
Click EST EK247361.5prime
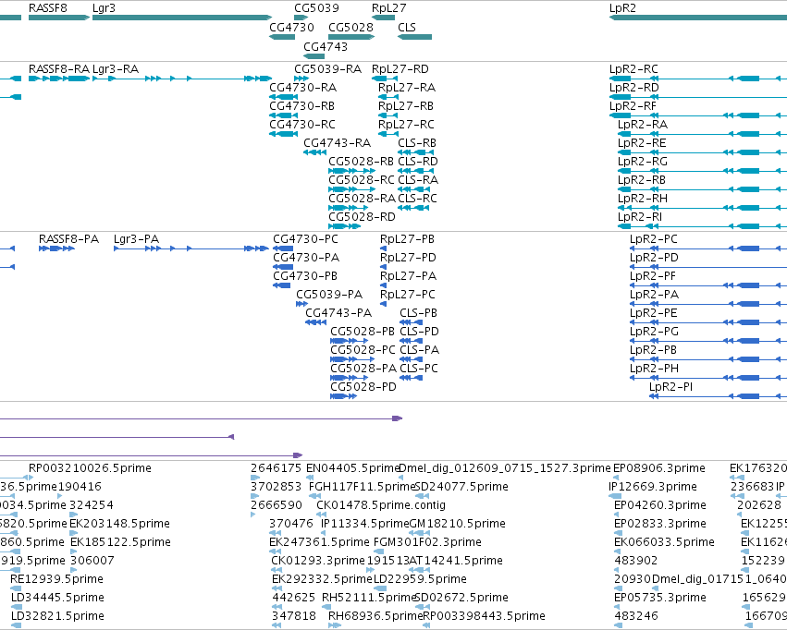point(319,542)
